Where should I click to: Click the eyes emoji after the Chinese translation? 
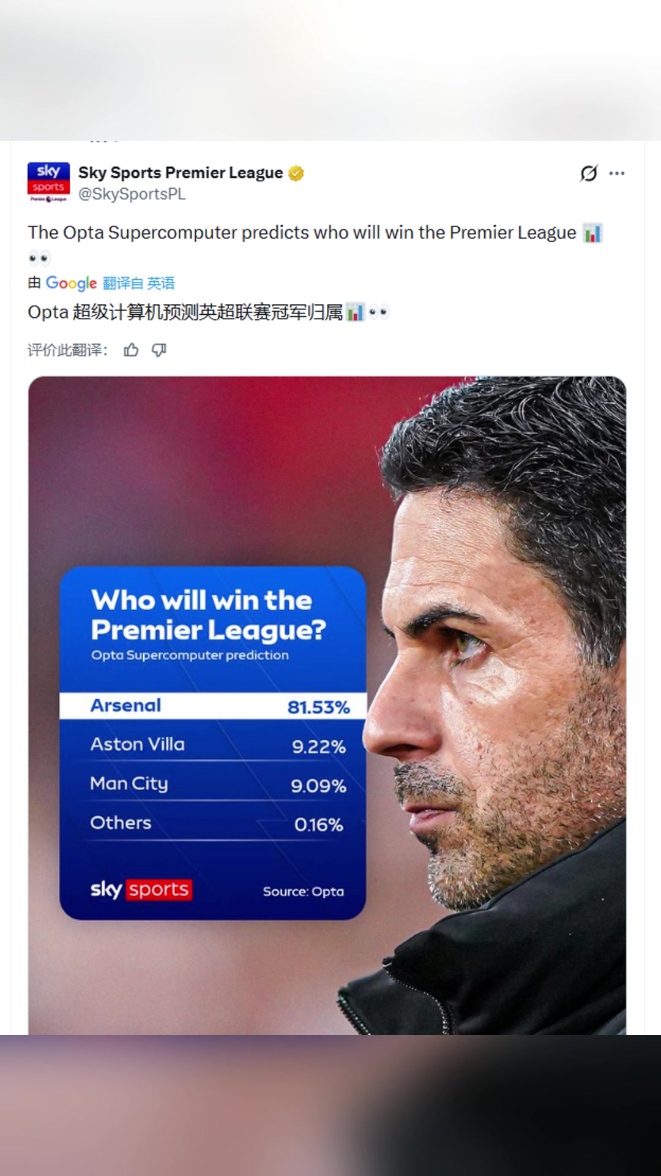pos(379,312)
